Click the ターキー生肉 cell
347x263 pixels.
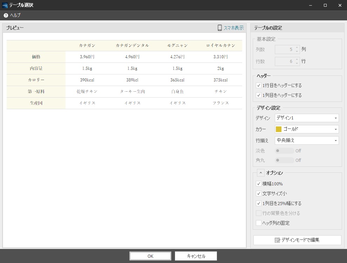pyautogui.click(x=132, y=91)
